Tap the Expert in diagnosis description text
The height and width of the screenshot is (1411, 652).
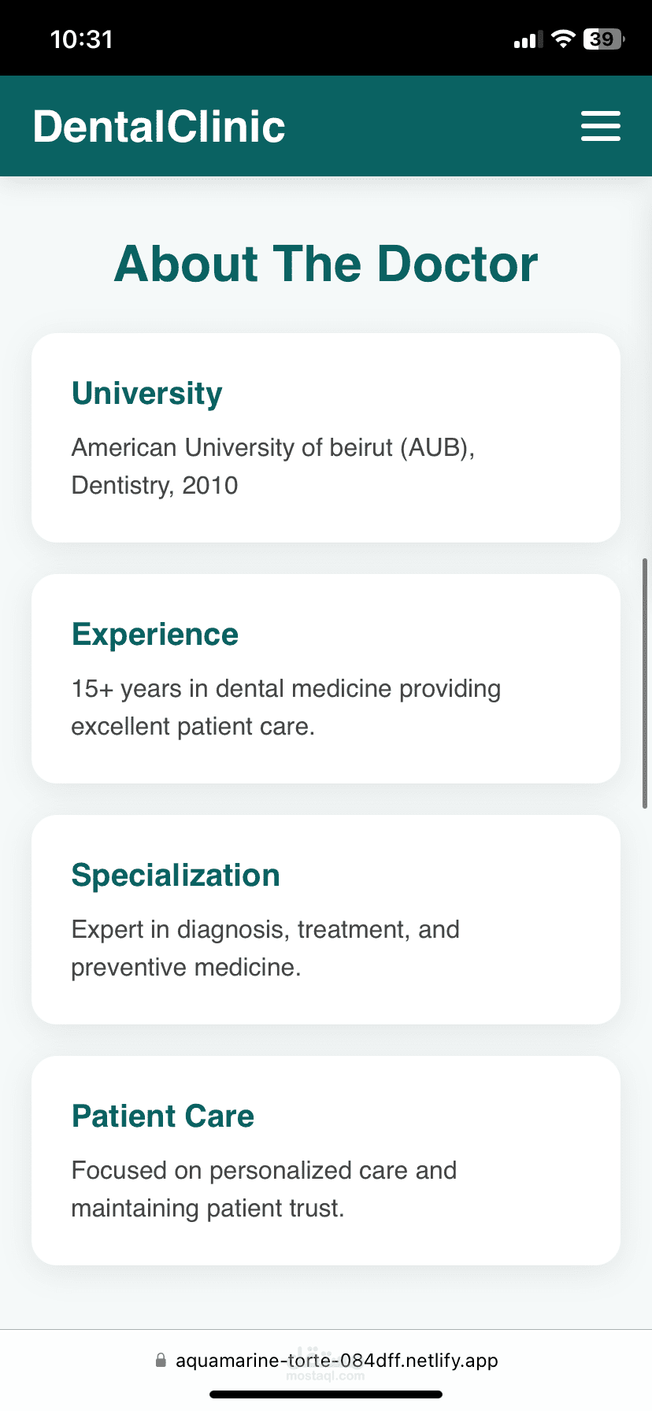265,948
